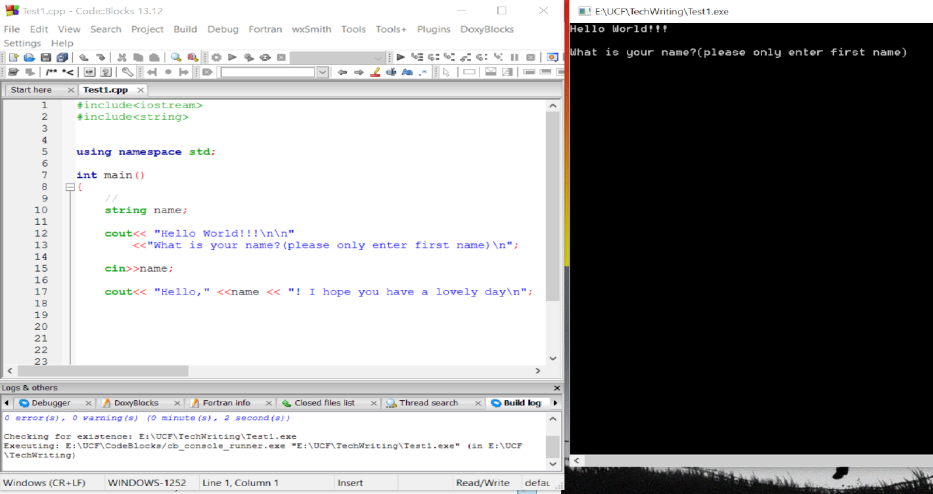Collapse the code block at line 8
This screenshot has height=494, width=933.
click(x=70, y=187)
